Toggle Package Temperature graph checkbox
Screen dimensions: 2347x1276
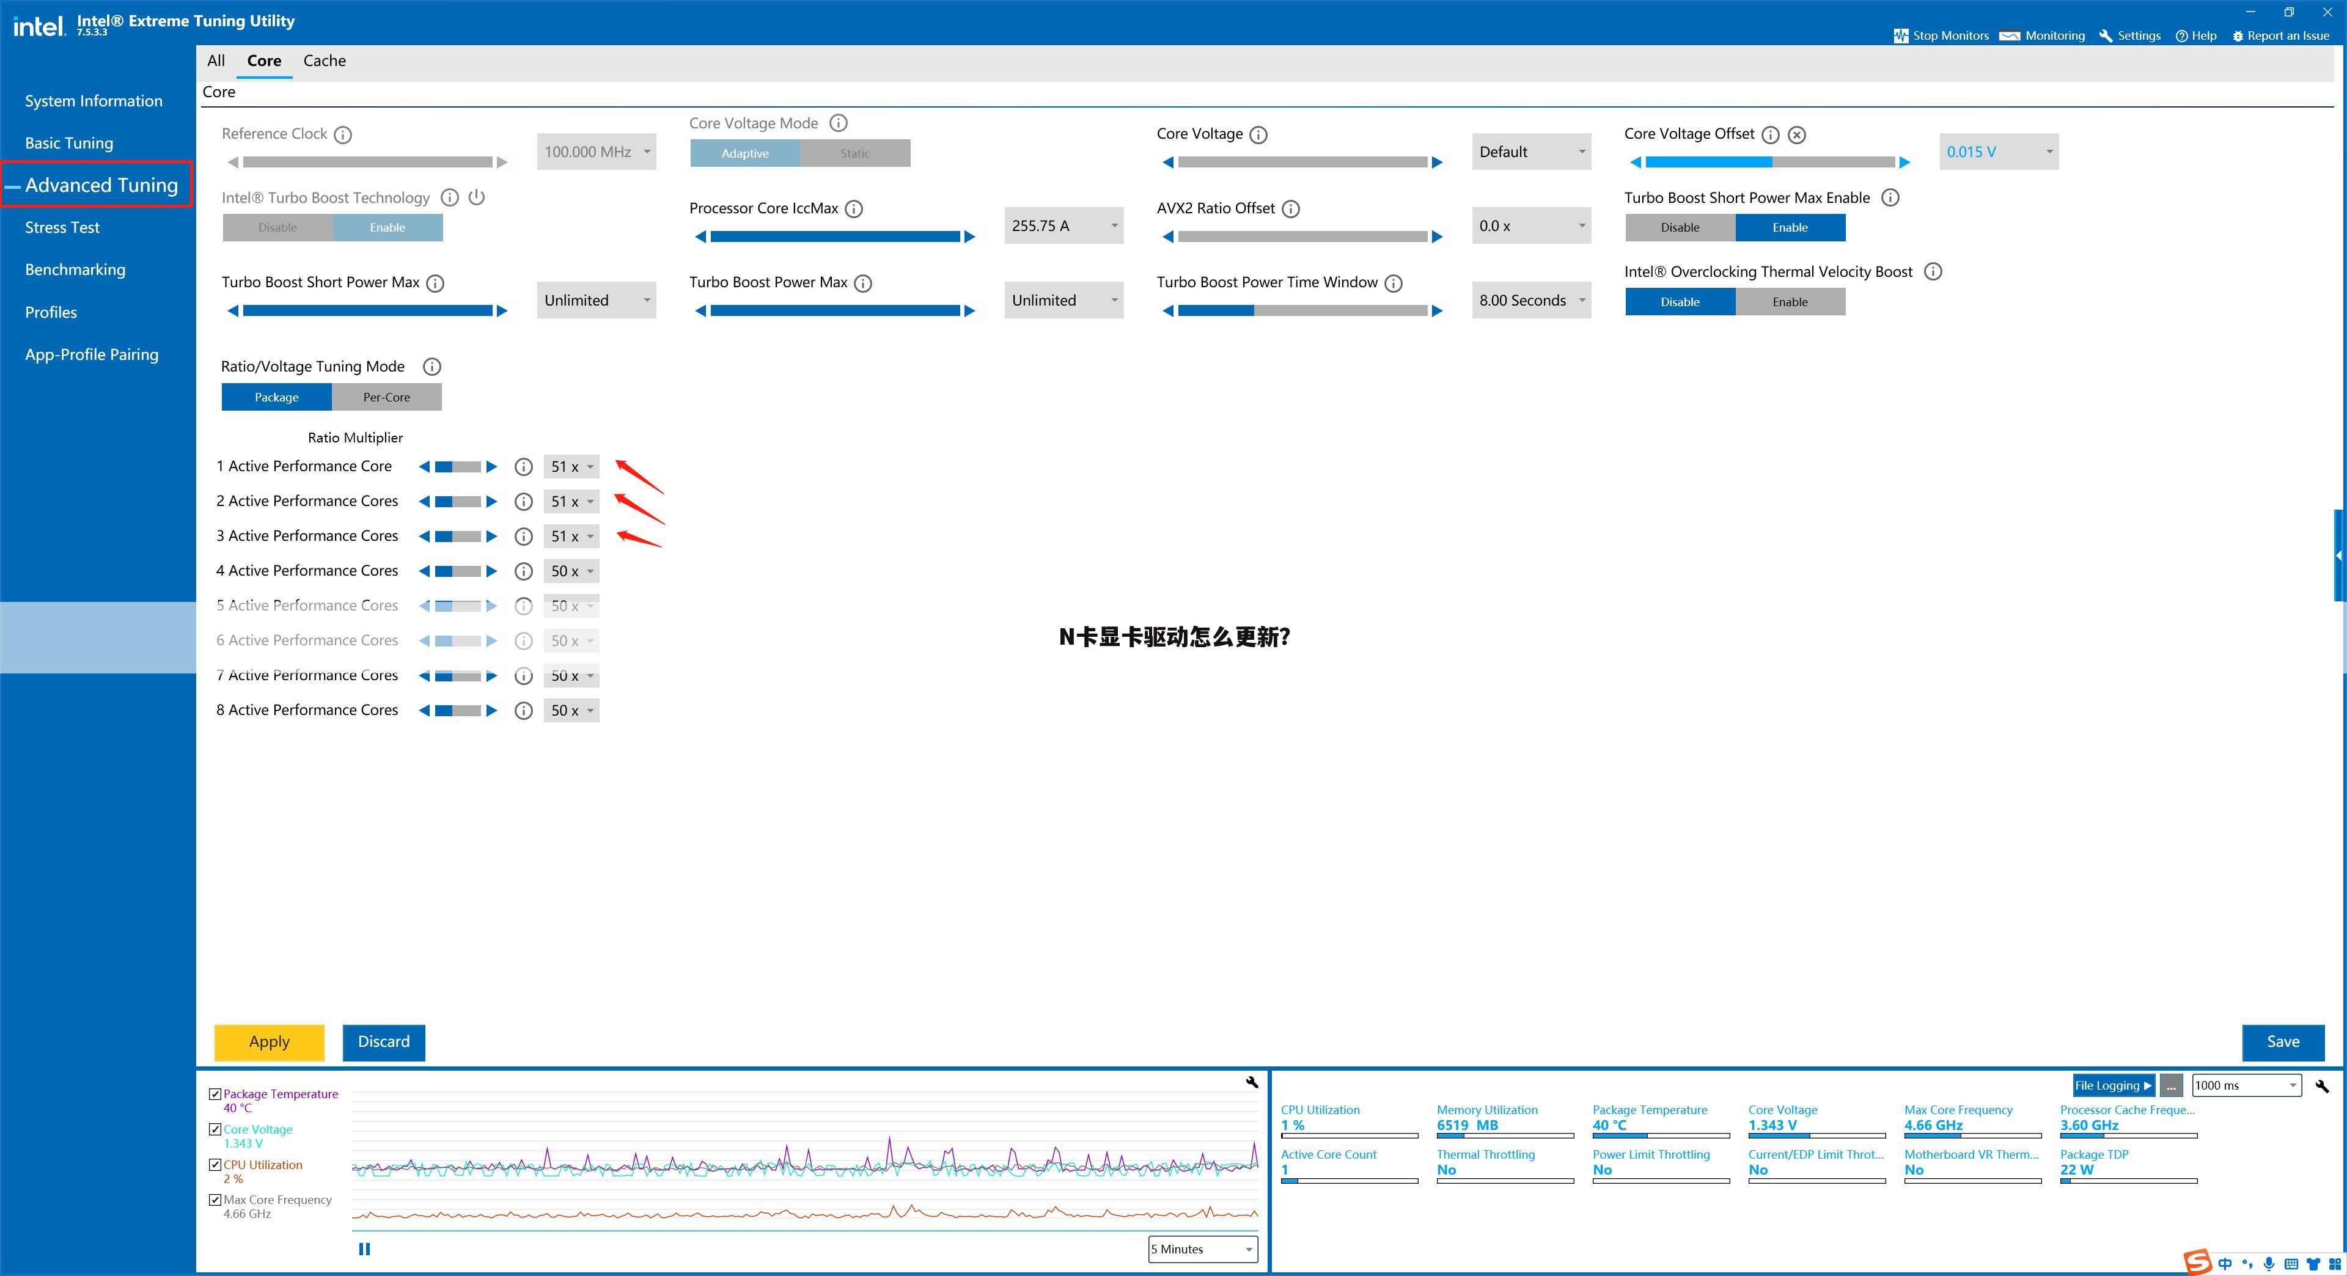click(x=215, y=1094)
